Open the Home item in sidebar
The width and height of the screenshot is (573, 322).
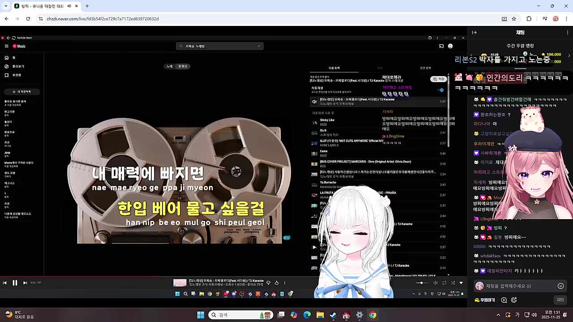coord(10,58)
